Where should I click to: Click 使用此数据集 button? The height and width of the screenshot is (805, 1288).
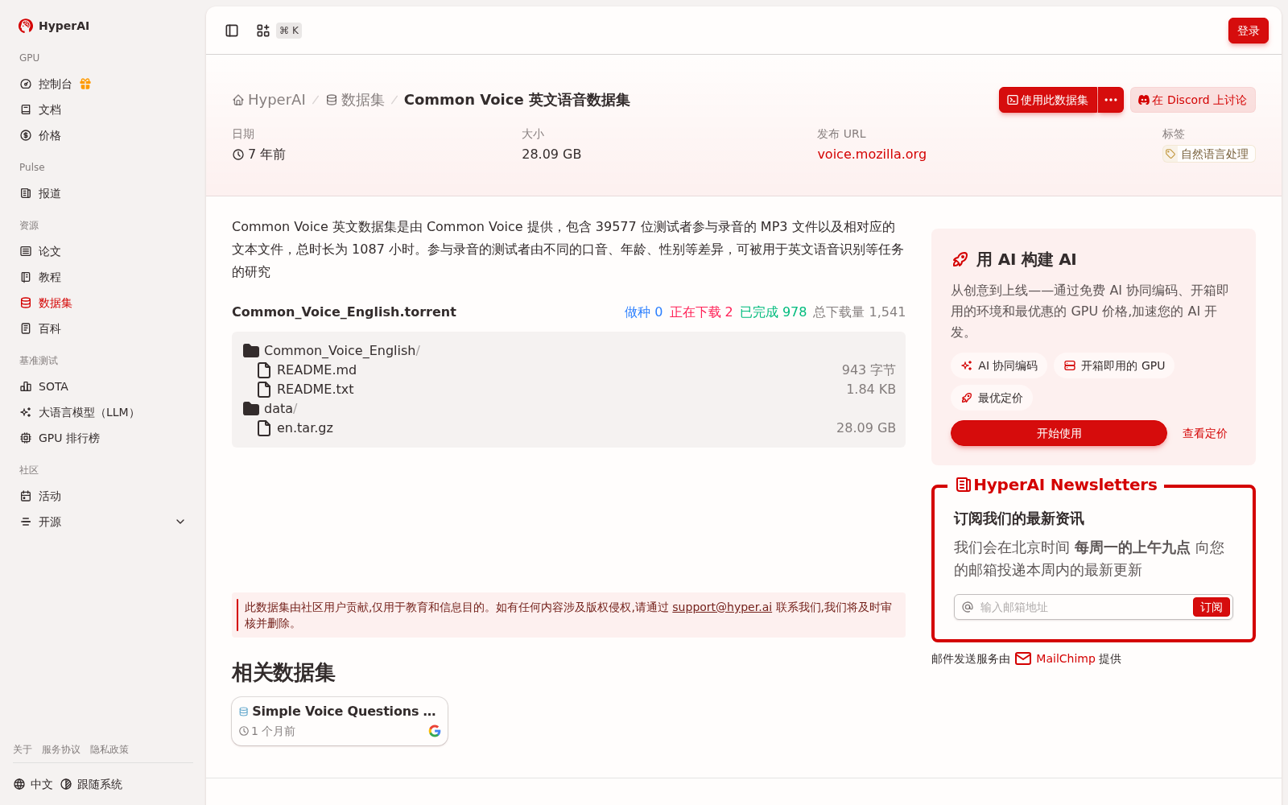[1048, 100]
